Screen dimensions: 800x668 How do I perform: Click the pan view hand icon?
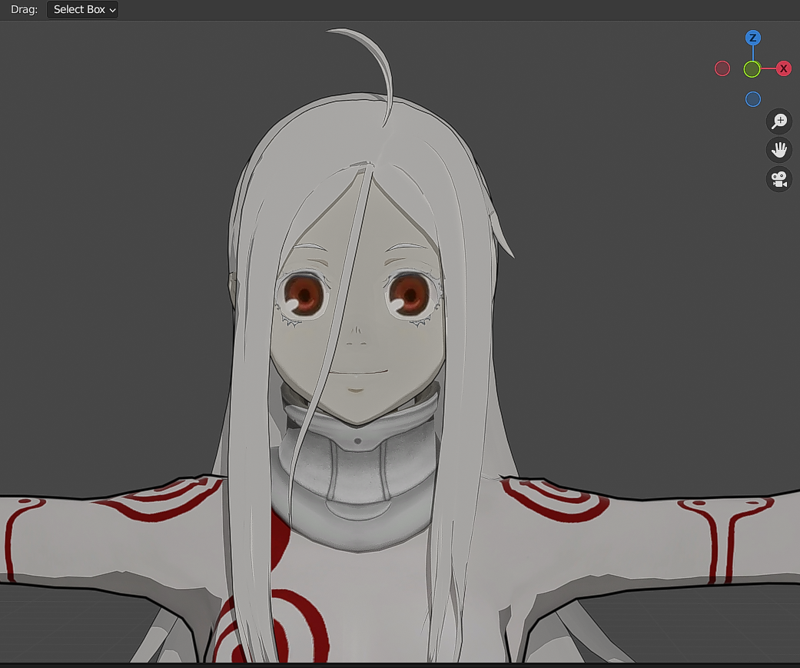pos(779,150)
